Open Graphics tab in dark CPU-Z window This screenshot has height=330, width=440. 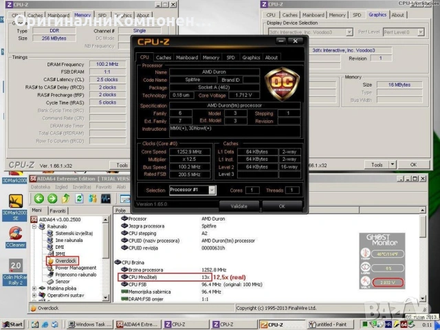tap(251, 58)
